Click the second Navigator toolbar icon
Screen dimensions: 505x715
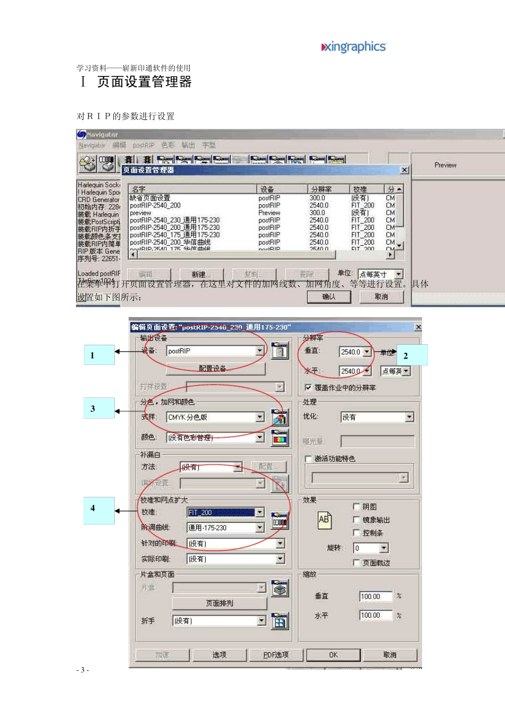click(106, 164)
